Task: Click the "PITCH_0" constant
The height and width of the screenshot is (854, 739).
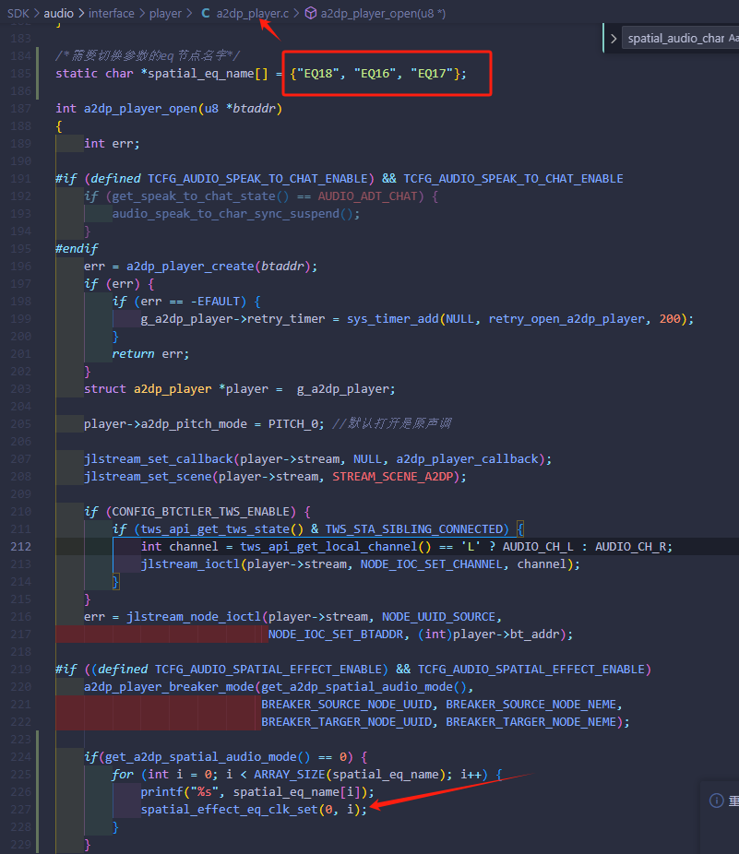Action: pyautogui.click(x=293, y=423)
